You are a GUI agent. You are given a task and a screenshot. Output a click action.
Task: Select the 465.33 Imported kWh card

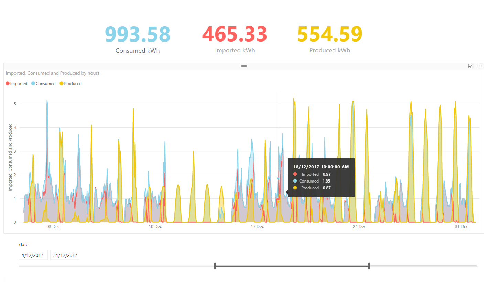235,39
